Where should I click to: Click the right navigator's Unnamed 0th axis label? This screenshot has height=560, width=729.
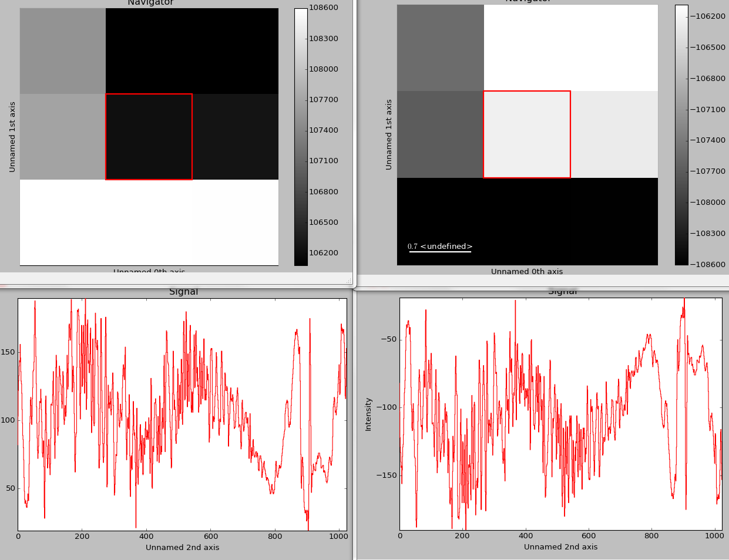coord(526,272)
